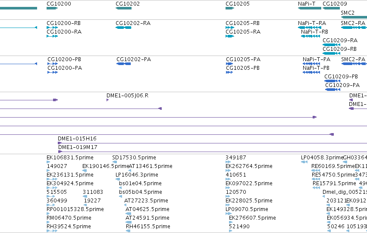Click EST EK236131.5prime
This screenshot has height=233, width=367.
click(52, 179)
